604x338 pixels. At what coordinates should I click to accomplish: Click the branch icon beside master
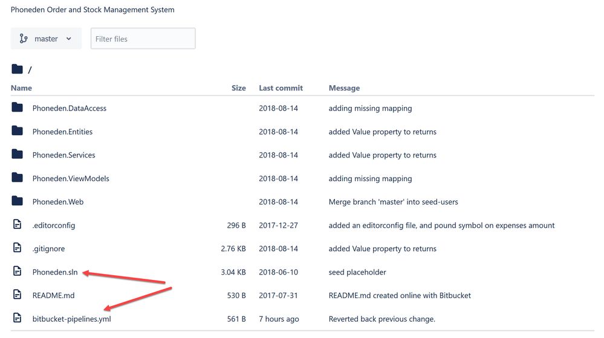24,39
